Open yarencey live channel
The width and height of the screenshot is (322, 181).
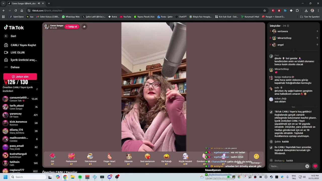coord(20,115)
